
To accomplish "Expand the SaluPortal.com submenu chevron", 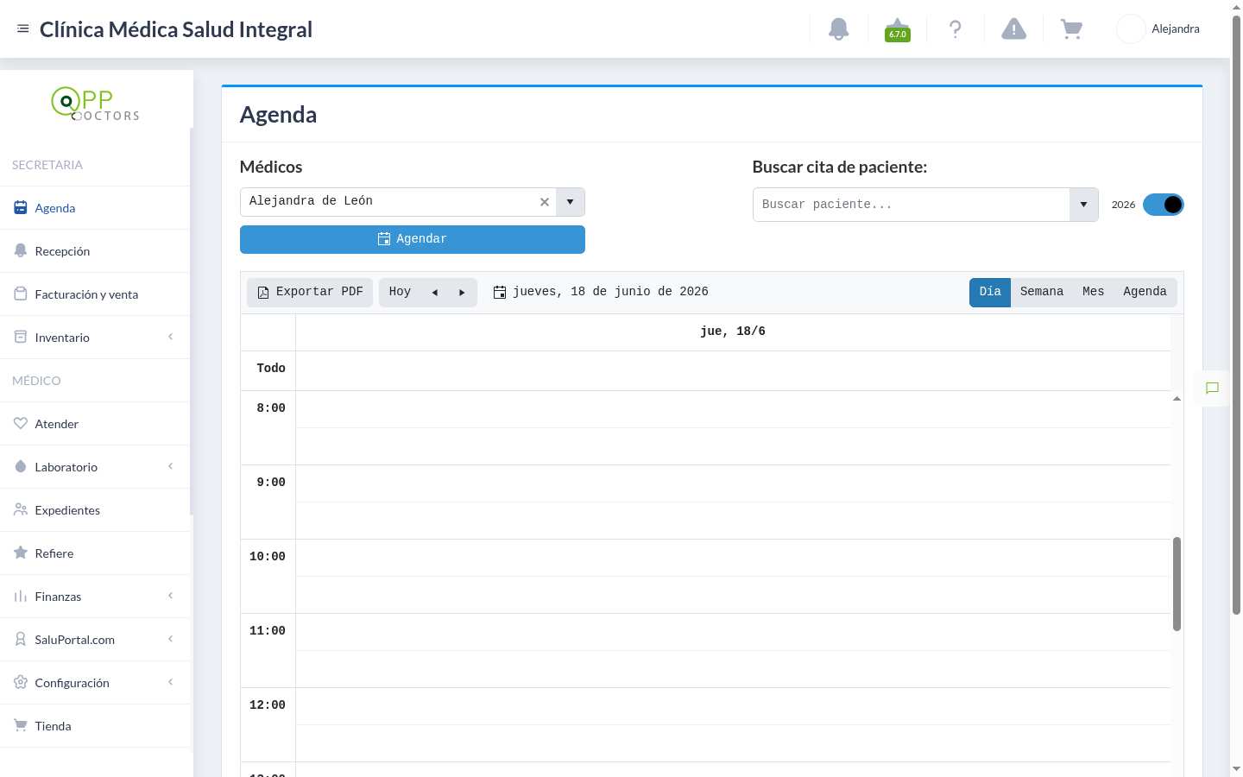I will (170, 639).
